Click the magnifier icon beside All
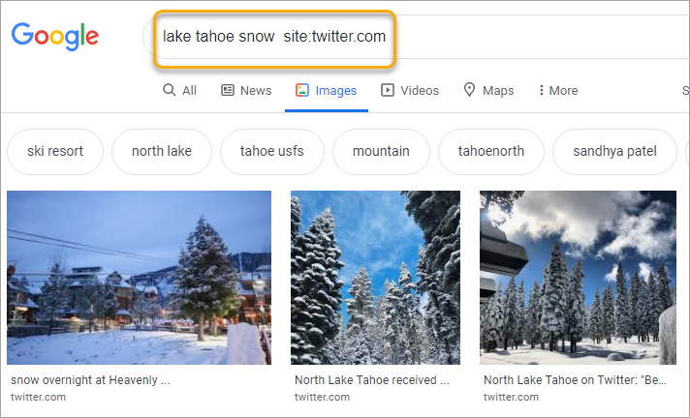The height and width of the screenshot is (418, 690). 169,90
